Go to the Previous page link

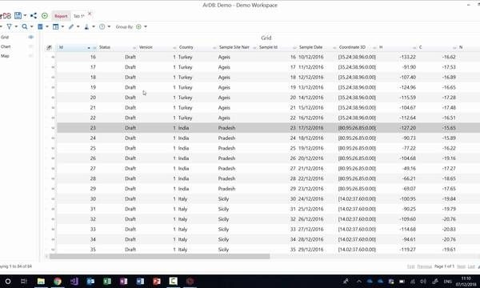click(x=424, y=266)
